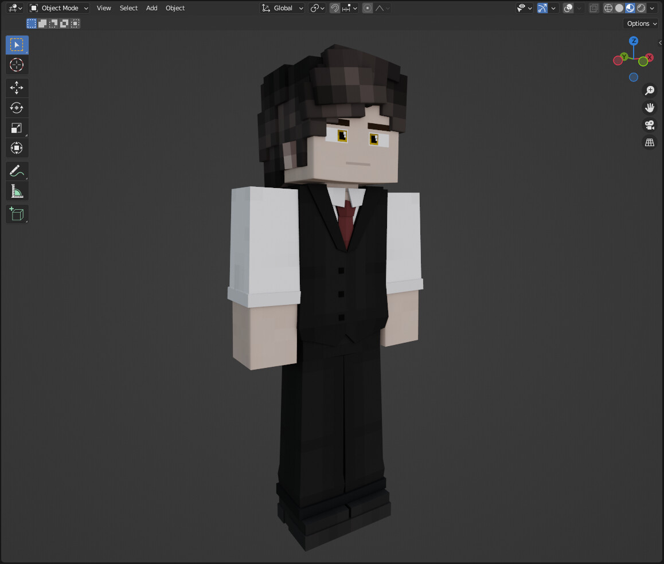
Task: Open the Global transform orientation dropdown
Action: [282, 7]
